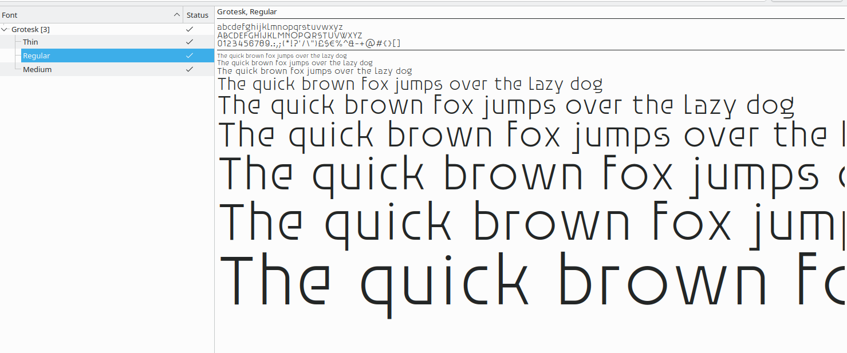This screenshot has height=353, width=847.
Task: Click the 'Grotesk, Regular' preview title
Action: (x=247, y=12)
